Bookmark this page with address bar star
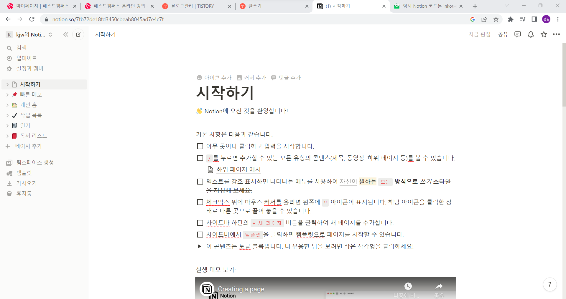The height and width of the screenshot is (299, 566). point(496,19)
